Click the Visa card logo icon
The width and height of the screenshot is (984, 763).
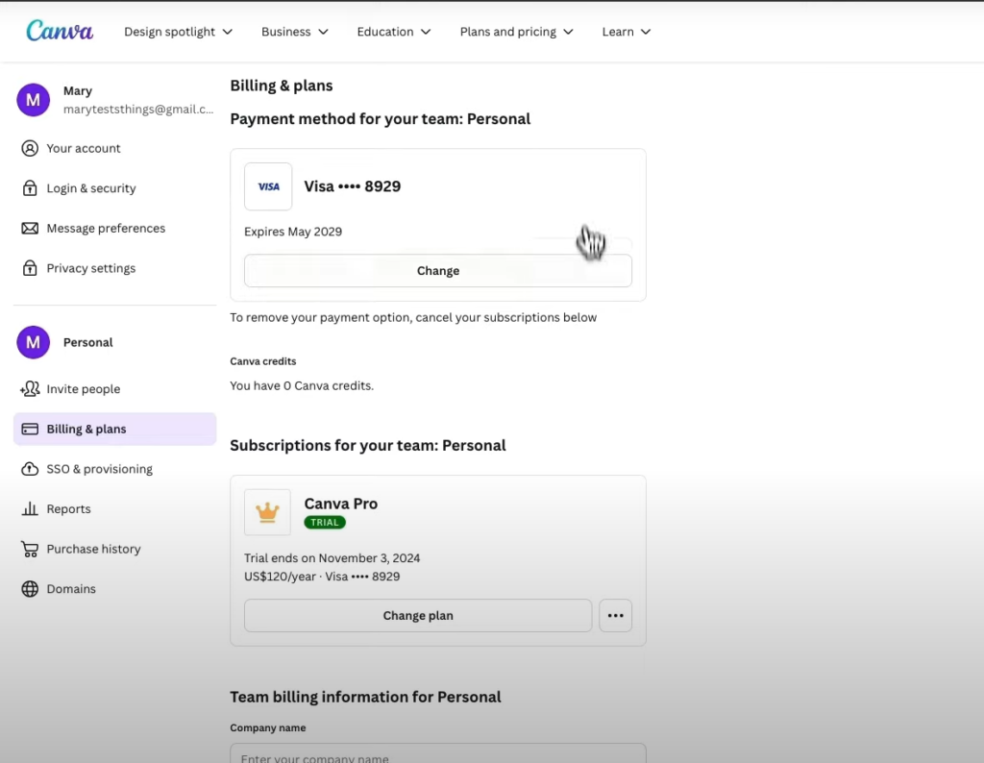pos(268,186)
